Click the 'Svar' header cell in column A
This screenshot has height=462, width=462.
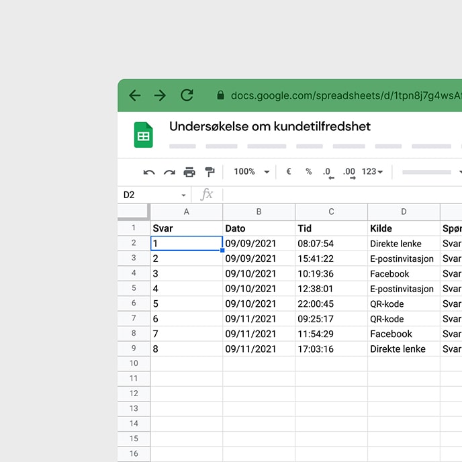click(187, 228)
